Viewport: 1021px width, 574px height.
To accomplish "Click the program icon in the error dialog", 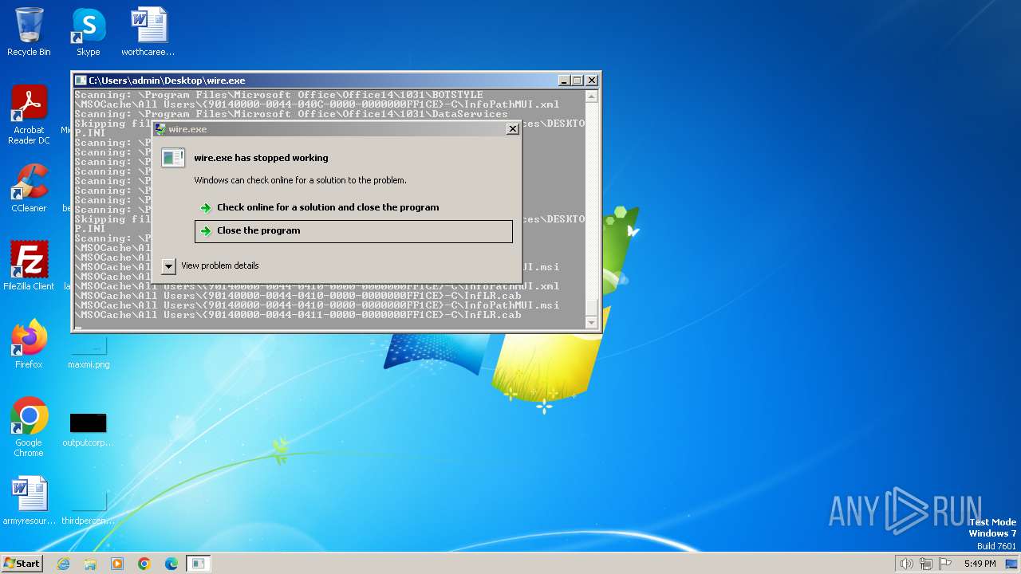I will (x=173, y=158).
